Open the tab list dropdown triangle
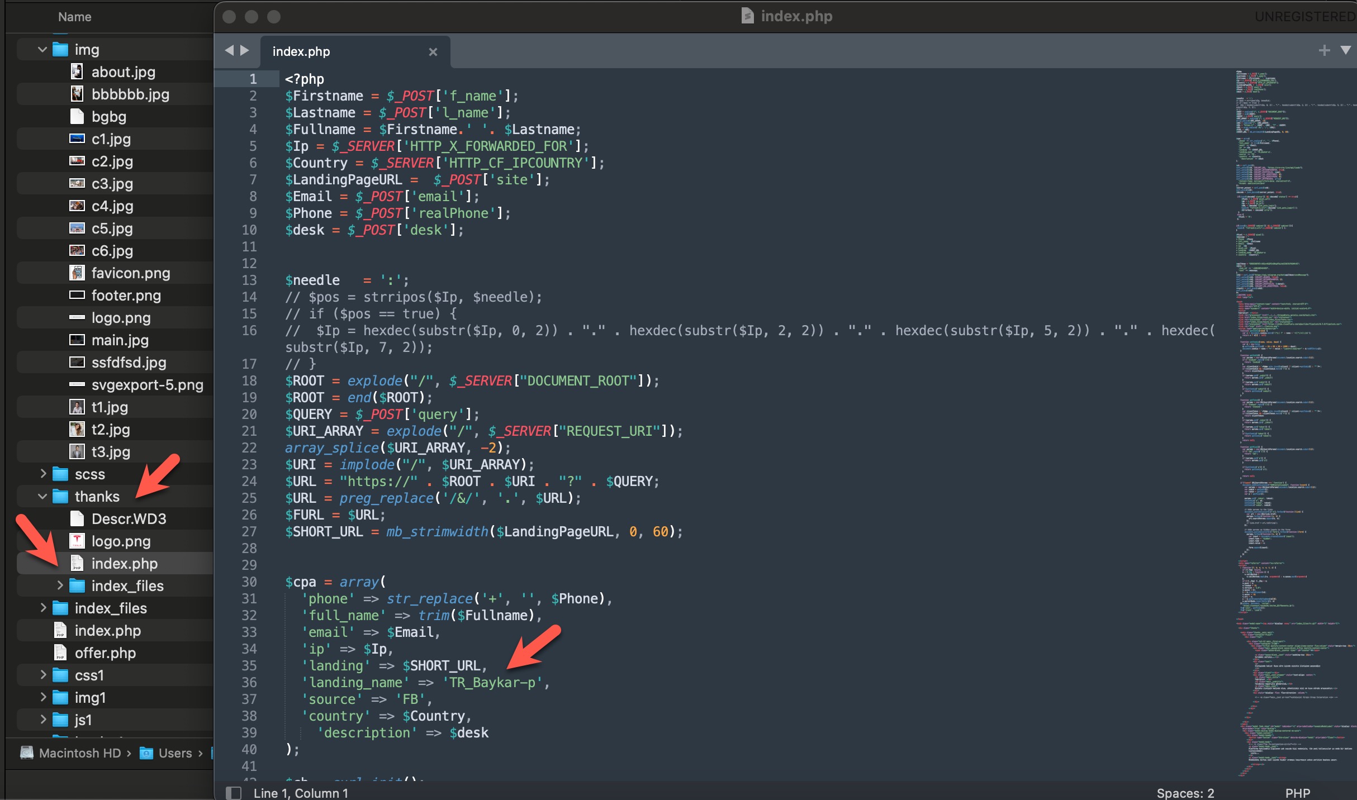Image resolution: width=1357 pixels, height=800 pixels. point(1346,51)
